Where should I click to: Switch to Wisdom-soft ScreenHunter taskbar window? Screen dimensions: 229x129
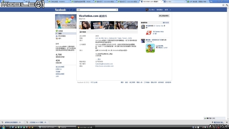48,127
